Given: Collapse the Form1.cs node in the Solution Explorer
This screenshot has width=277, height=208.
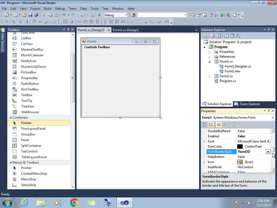Looking at the screenshot, I should coord(210,62).
